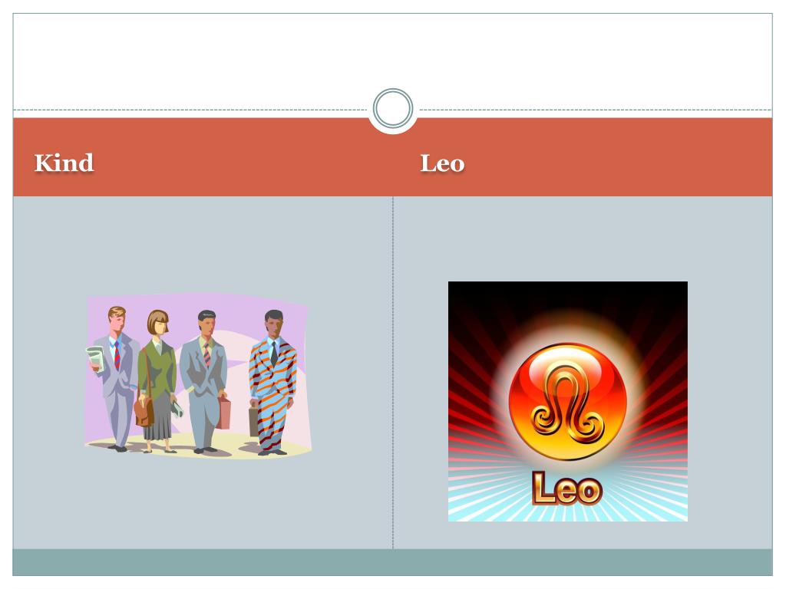
Task: Click the Kind heading text
Action: [64, 163]
